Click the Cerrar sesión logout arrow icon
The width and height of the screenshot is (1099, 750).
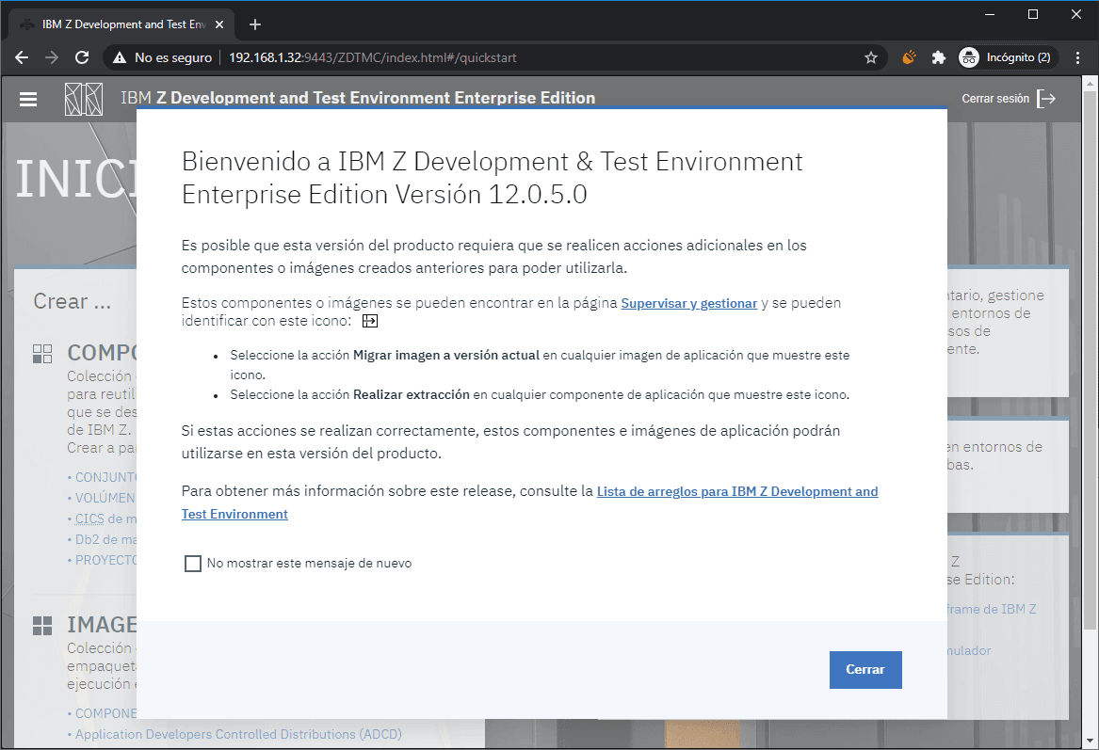pyautogui.click(x=1045, y=99)
